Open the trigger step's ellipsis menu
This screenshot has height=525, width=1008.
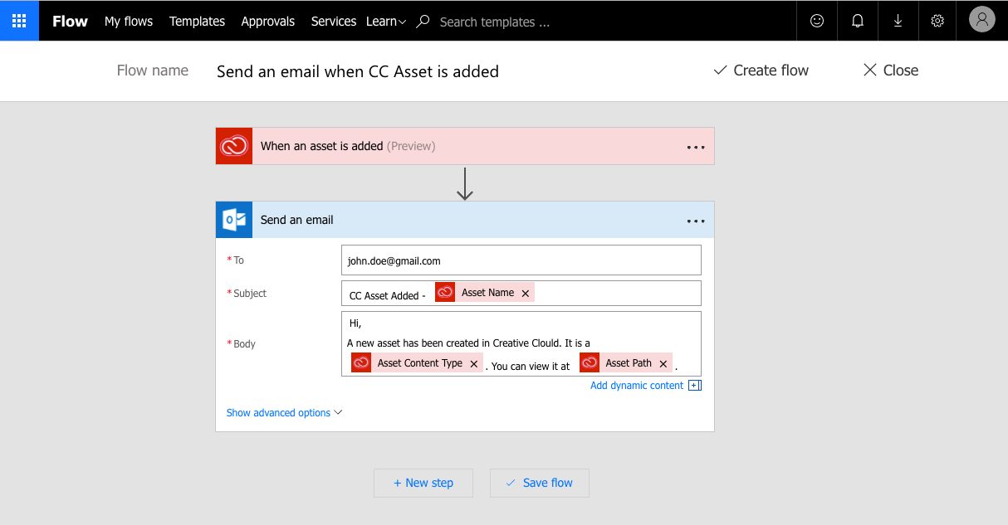click(695, 147)
